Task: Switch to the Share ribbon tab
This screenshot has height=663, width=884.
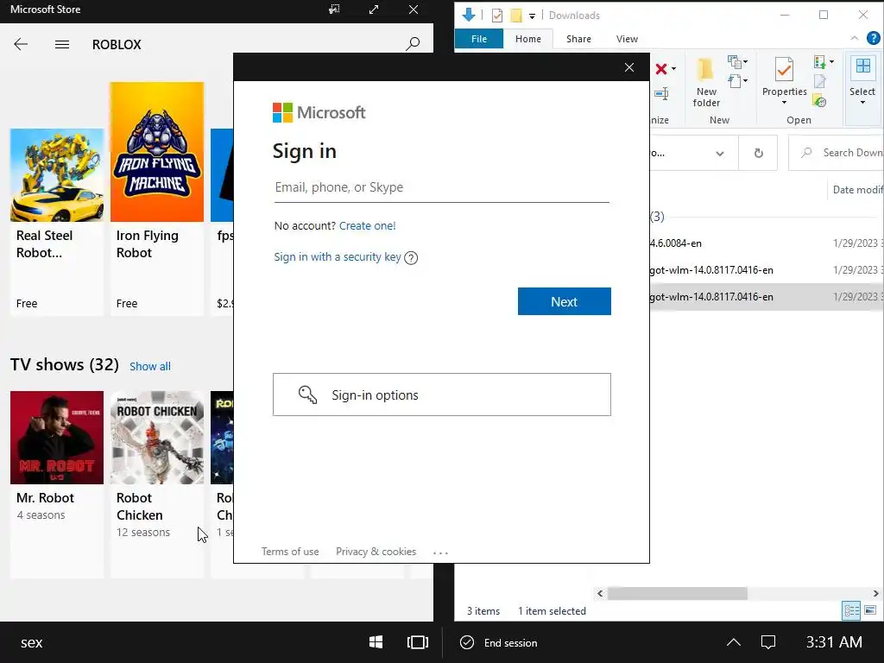Action: (x=578, y=39)
